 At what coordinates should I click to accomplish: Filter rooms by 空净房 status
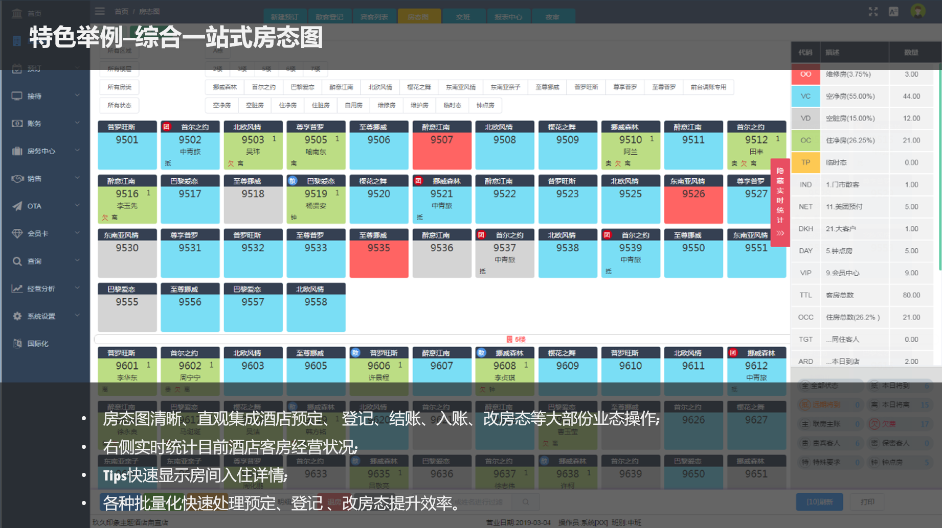click(222, 106)
